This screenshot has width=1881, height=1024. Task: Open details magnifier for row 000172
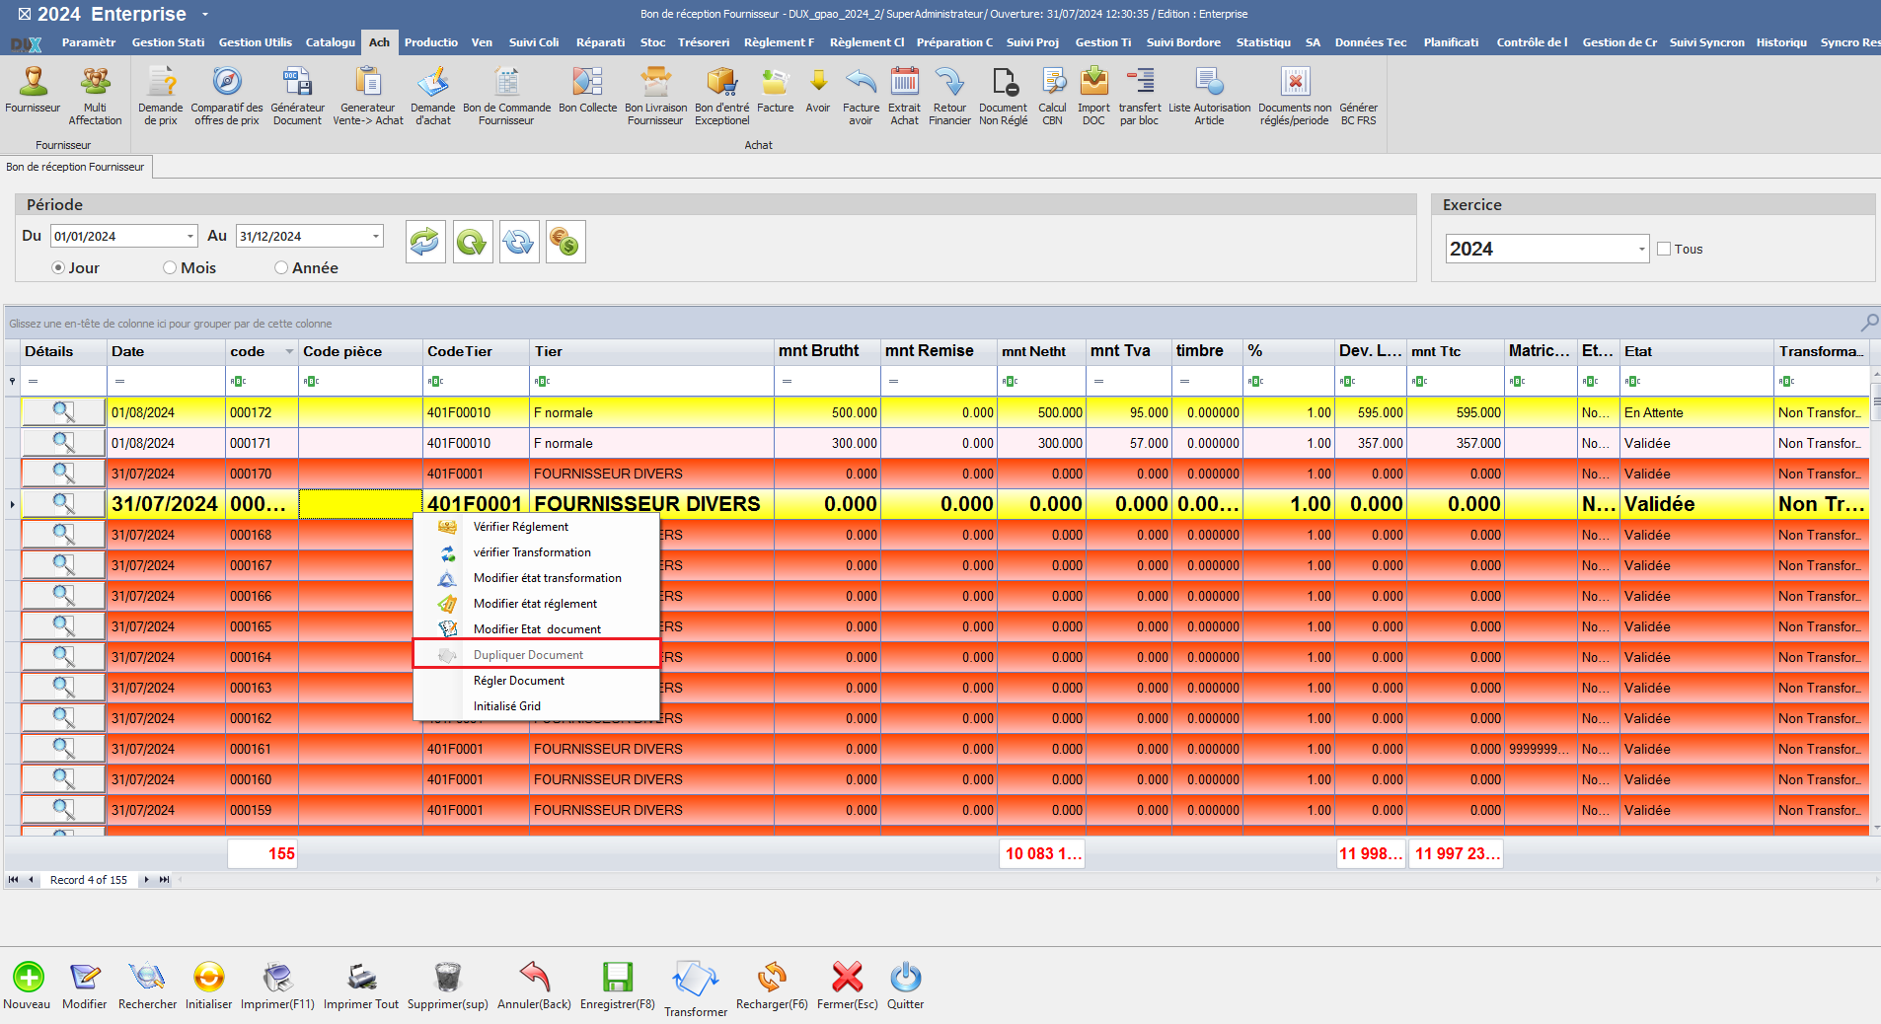coord(63,412)
